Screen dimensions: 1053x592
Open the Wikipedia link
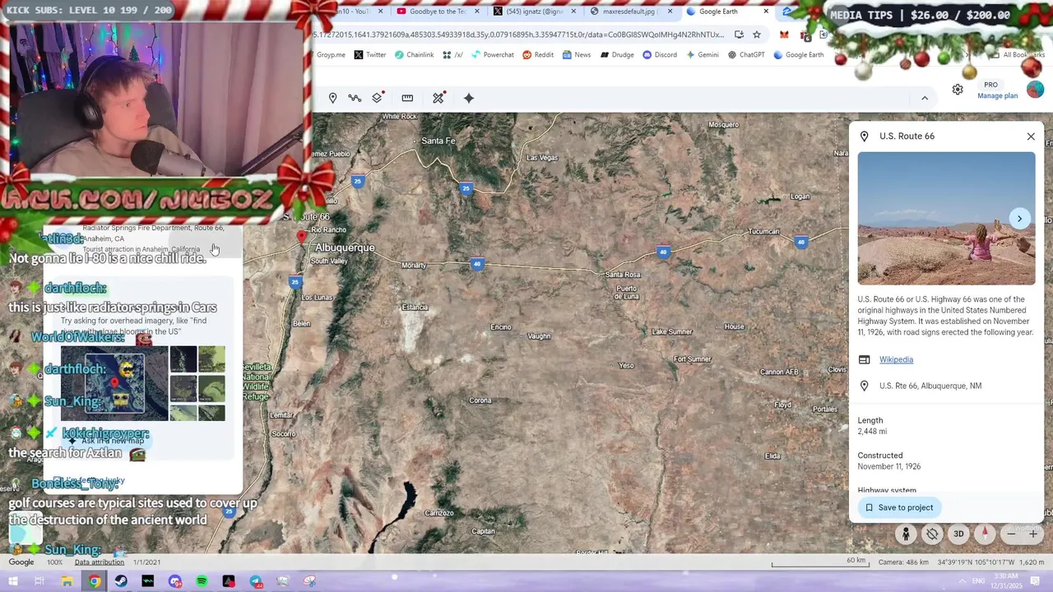coord(896,359)
